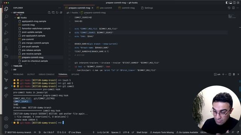Open the Testing flask view
This screenshot has width=241, height=135.
pyautogui.click(x=6, y=48)
